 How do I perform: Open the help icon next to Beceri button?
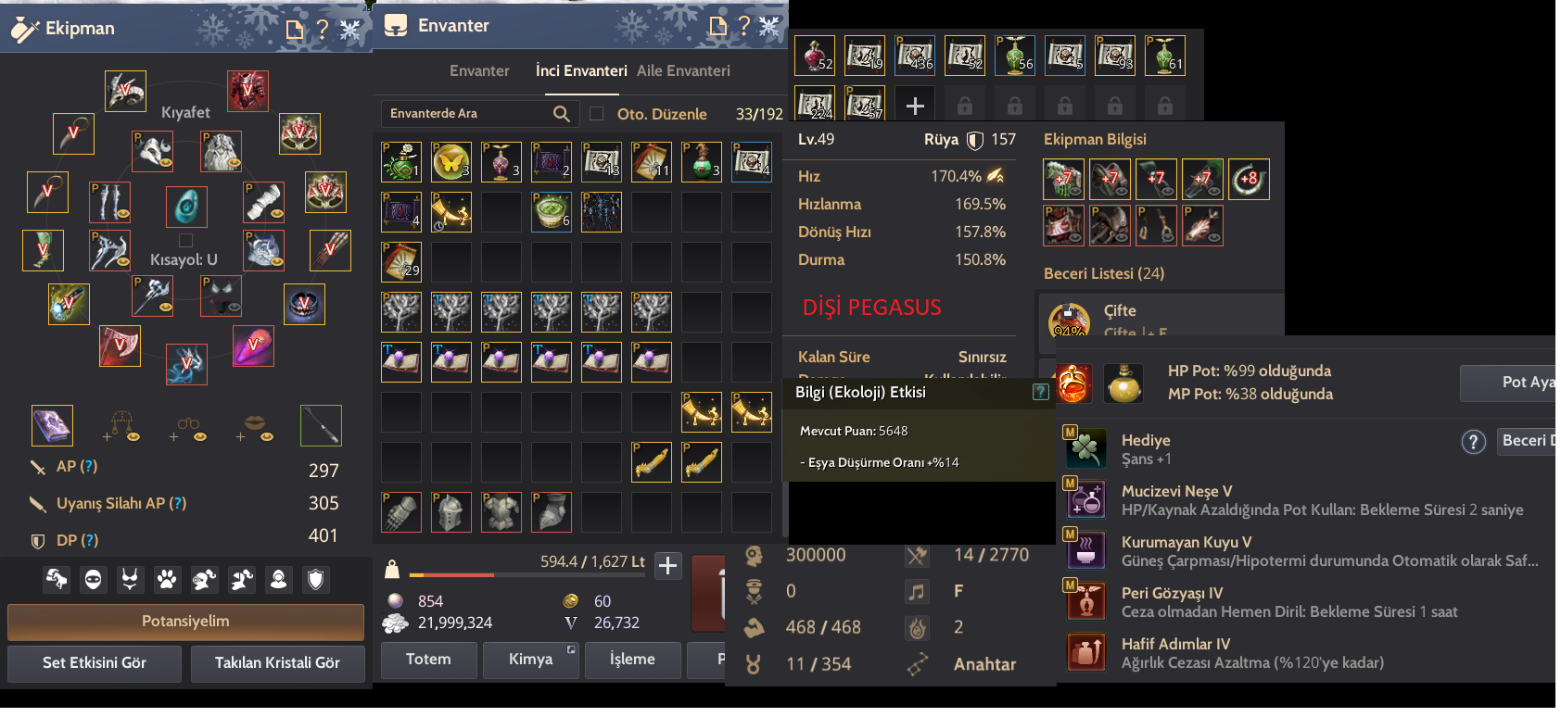pyautogui.click(x=1474, y=442)
